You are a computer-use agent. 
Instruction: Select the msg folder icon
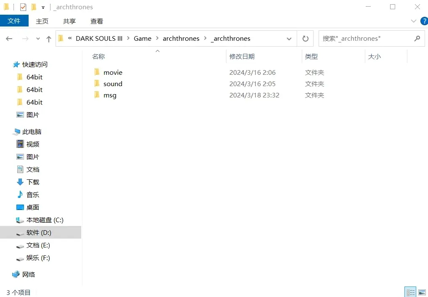[x=97, y=95]
